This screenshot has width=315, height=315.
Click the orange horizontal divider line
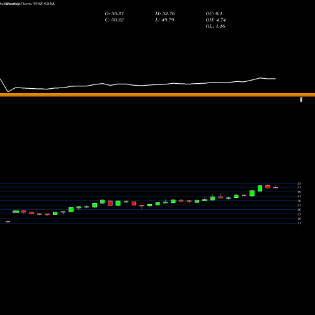pyautogui.click(x=157, y=95)
